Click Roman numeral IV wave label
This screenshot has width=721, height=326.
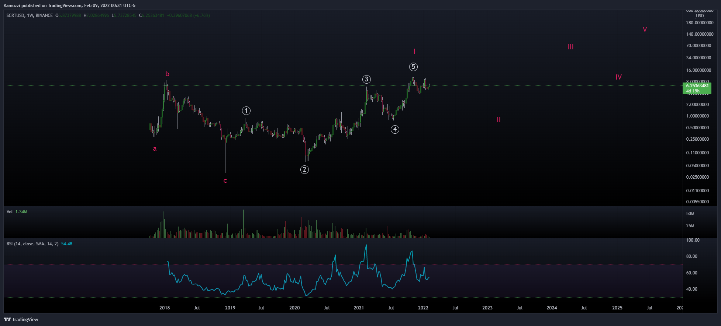618,77
